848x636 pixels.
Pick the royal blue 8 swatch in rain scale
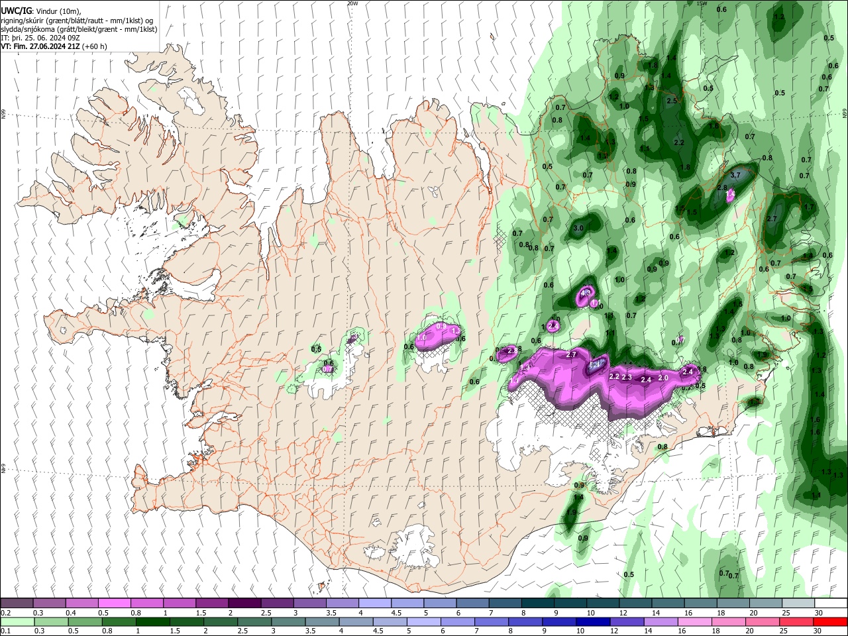pyautogui.click(x=525, y=621)
